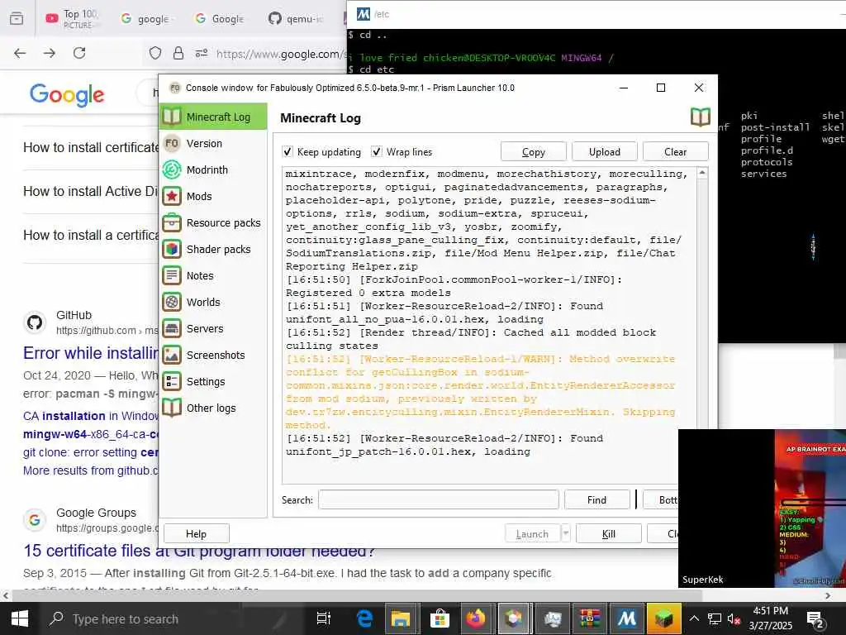
Task: Open 'Error while installing' GitHub result
Action: (91, 353)
